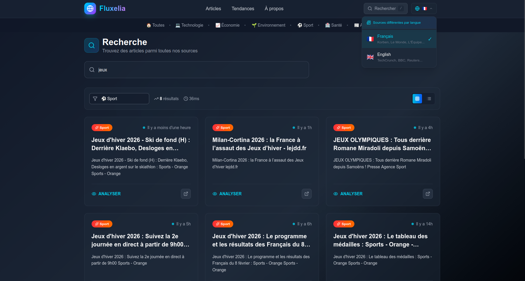Select the Sport category tab
Image resolution: width=525 pixels, height=281 pixels.
tap(305, 25)
